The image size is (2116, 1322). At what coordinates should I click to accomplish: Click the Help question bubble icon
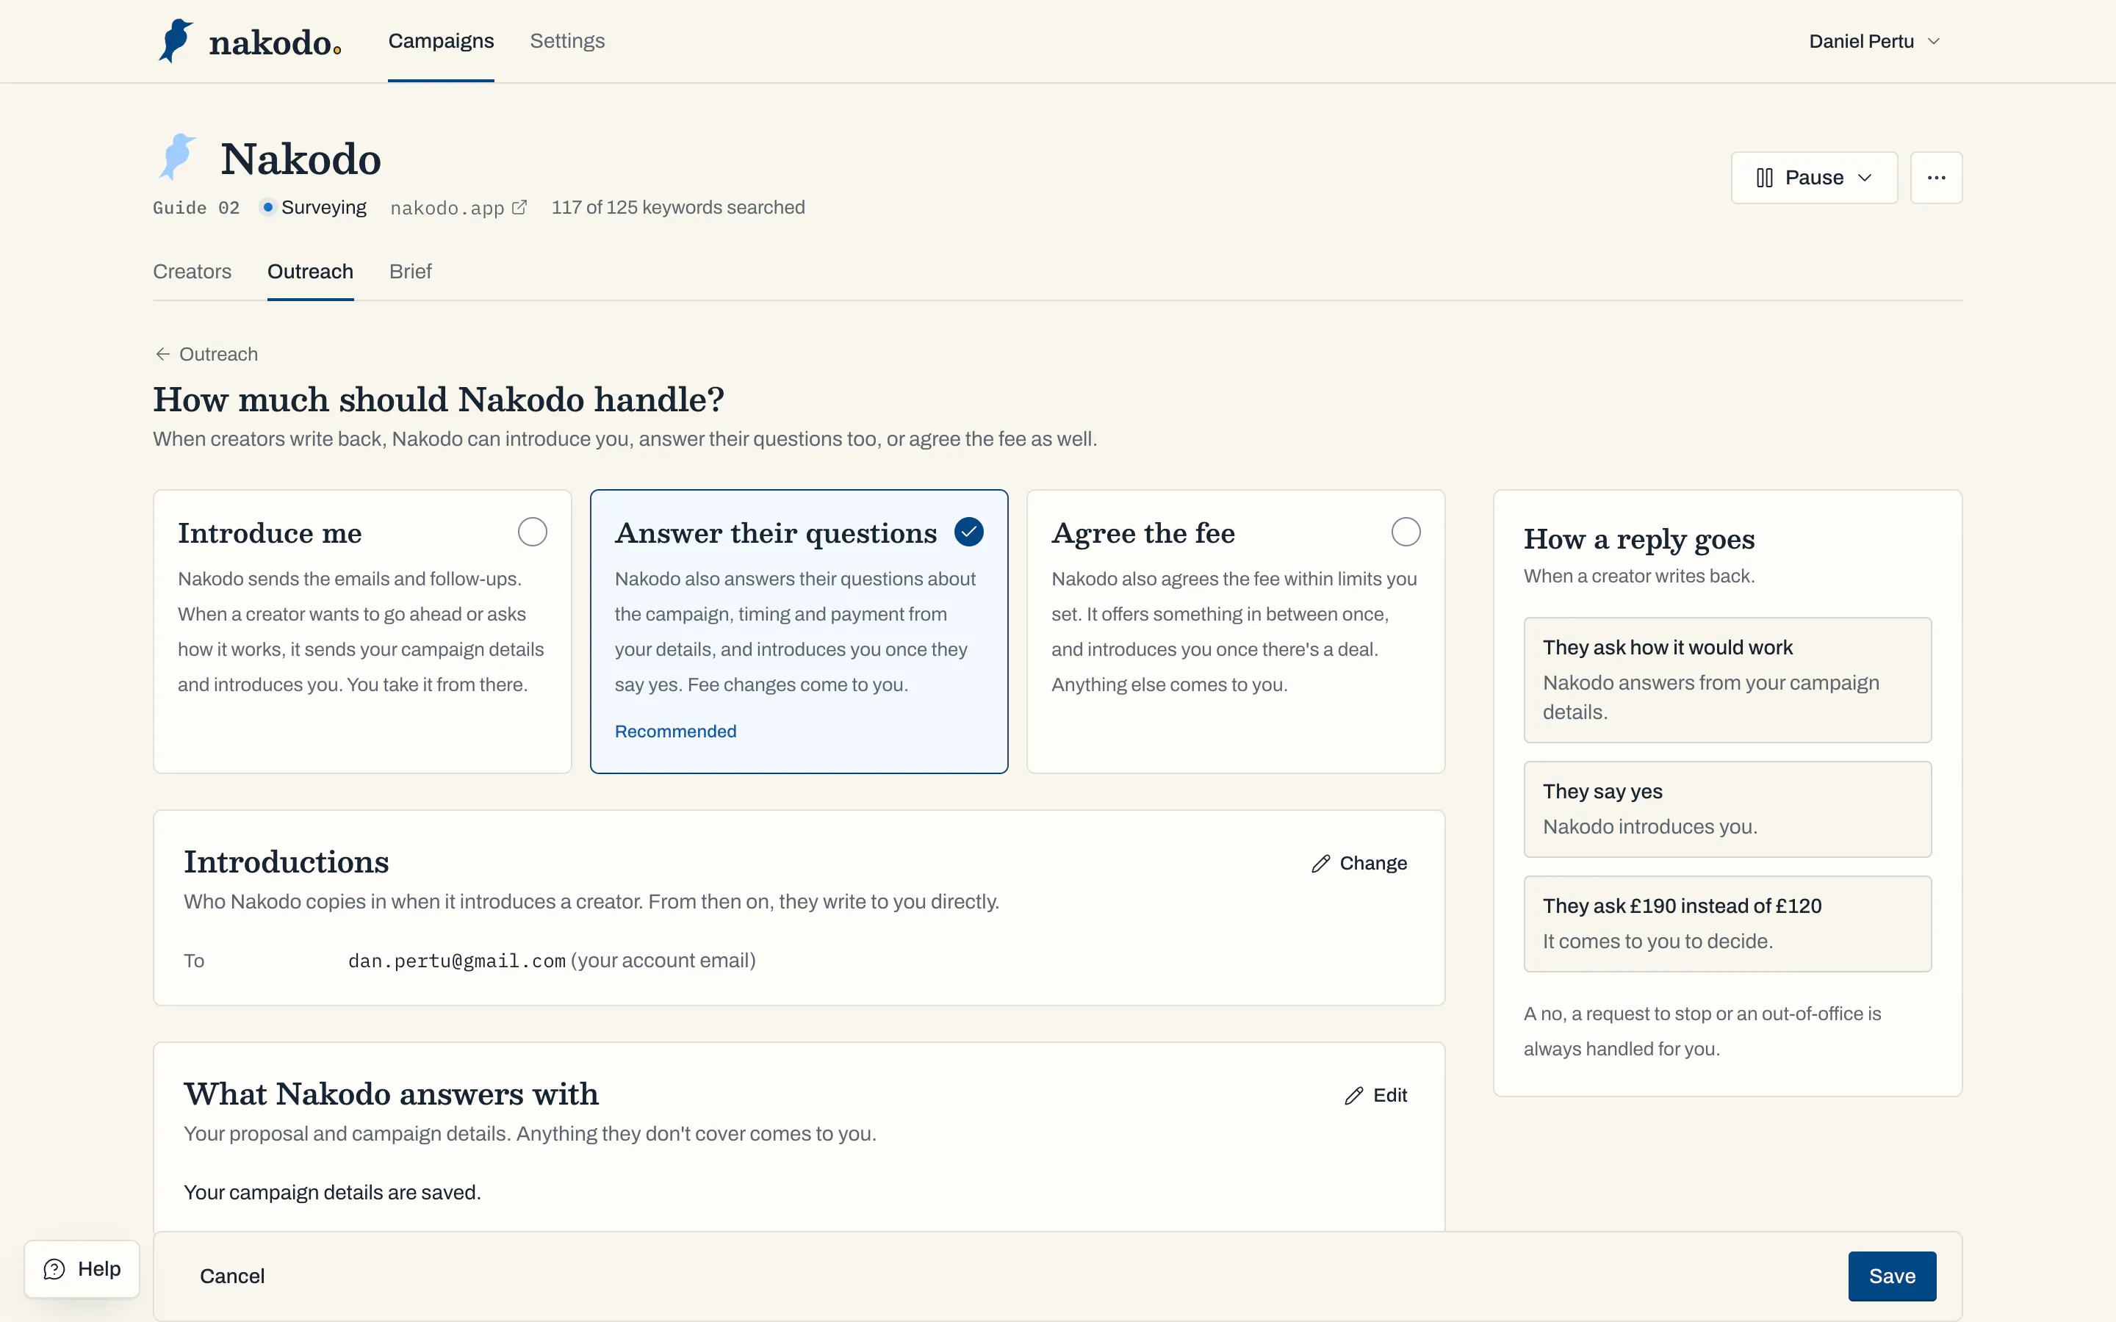click(54, 1268)
